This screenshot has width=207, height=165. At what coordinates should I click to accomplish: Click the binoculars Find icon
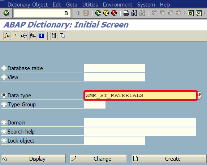tap(134, 13)
